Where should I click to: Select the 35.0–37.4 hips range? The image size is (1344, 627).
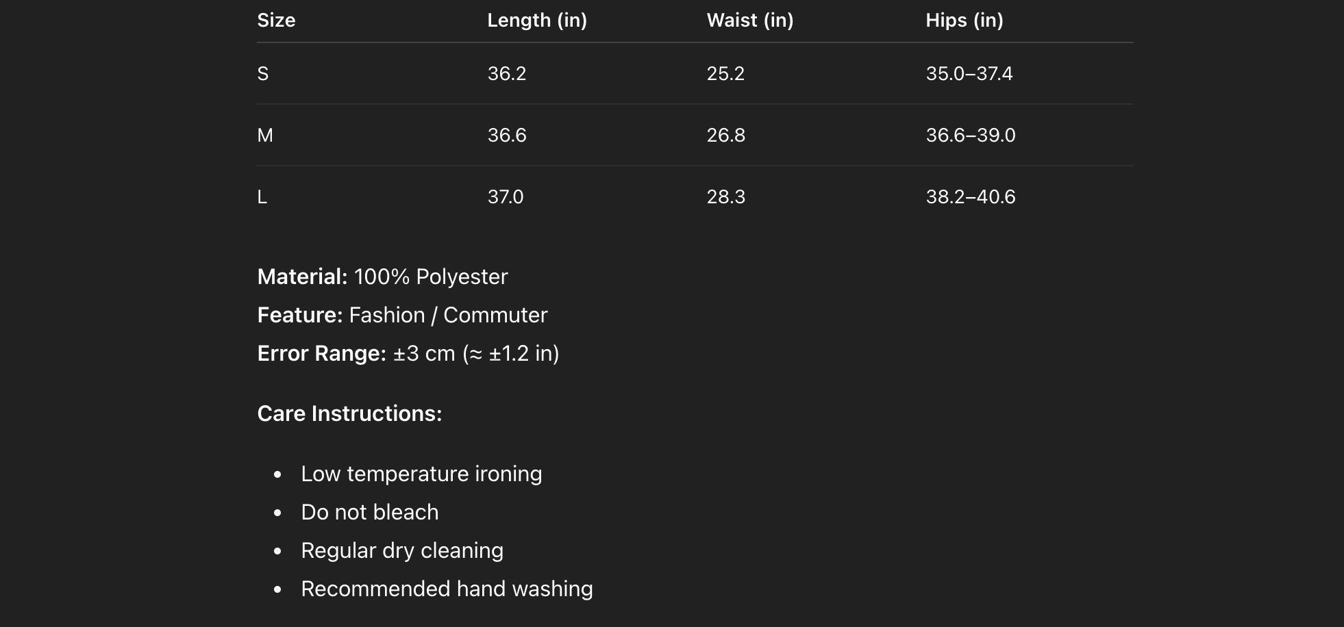click(969, 74)
